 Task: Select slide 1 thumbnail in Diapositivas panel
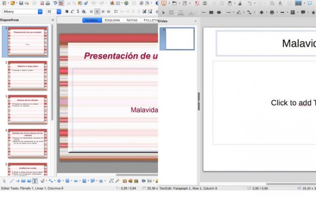(x=28, y=42)
